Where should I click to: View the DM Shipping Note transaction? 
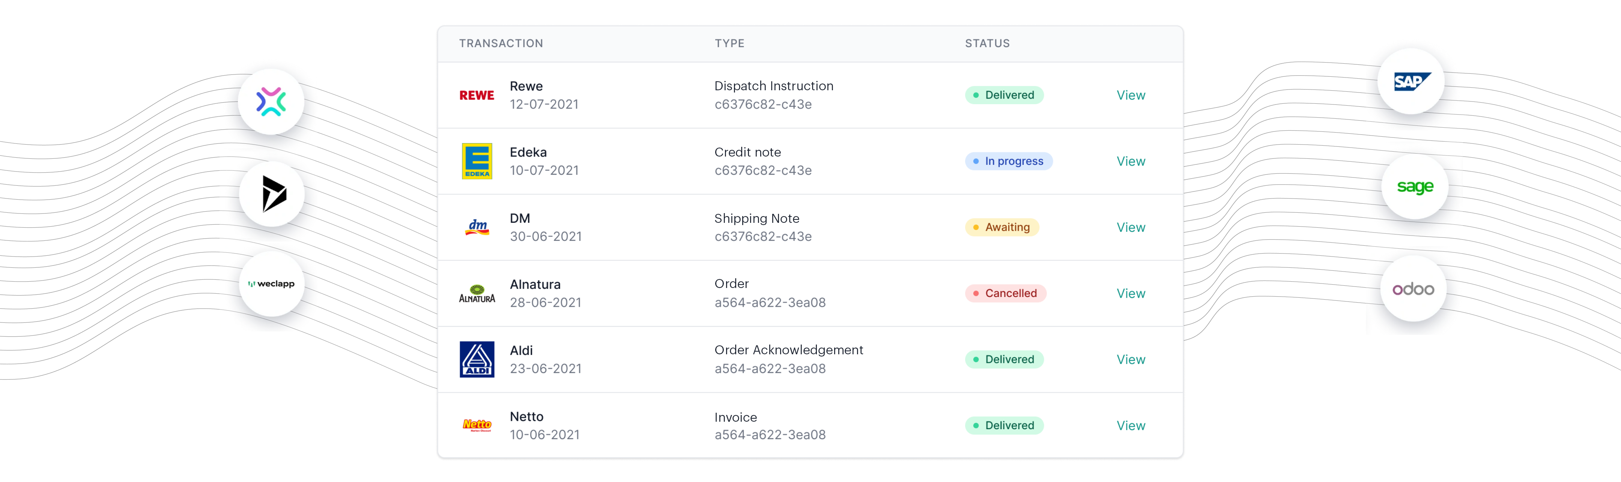point(1131,227)
